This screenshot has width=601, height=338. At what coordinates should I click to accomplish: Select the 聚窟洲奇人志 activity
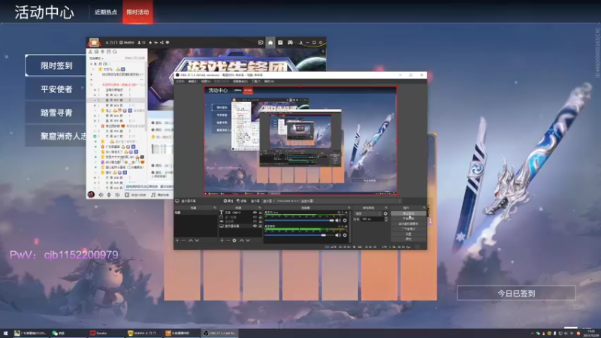[x=56, y=136]
